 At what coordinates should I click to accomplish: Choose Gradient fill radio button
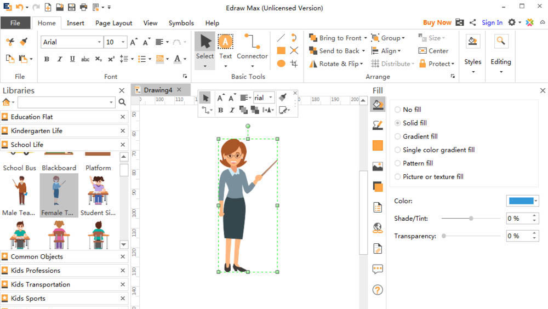click(x=398, y=136)
